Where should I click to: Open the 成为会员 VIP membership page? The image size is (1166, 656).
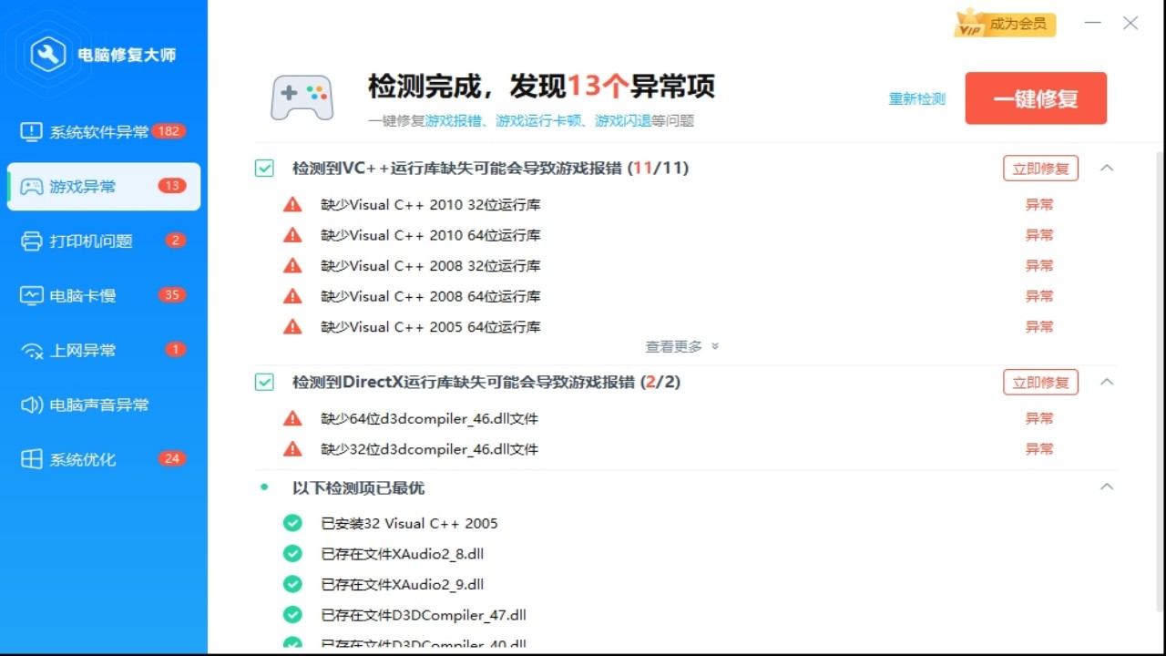[x=1008, y=25]
